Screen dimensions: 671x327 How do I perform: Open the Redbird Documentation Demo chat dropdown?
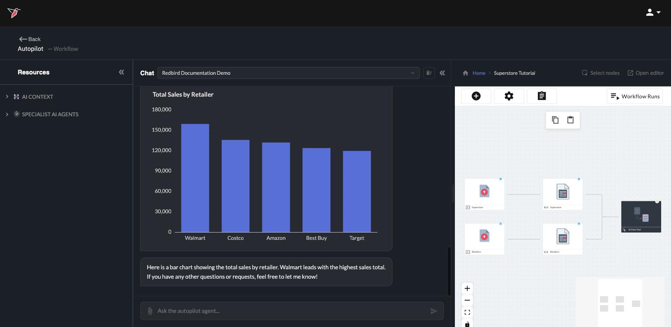pyautogui.click(x=288, y=73)
